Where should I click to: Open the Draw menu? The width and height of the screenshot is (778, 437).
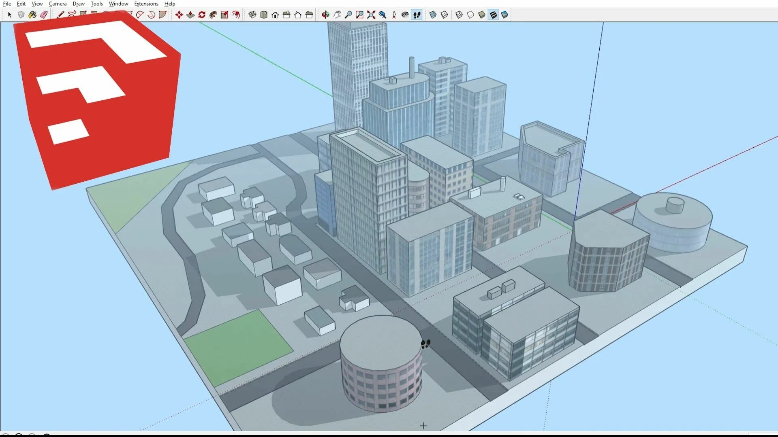click(x=79, y=4)
